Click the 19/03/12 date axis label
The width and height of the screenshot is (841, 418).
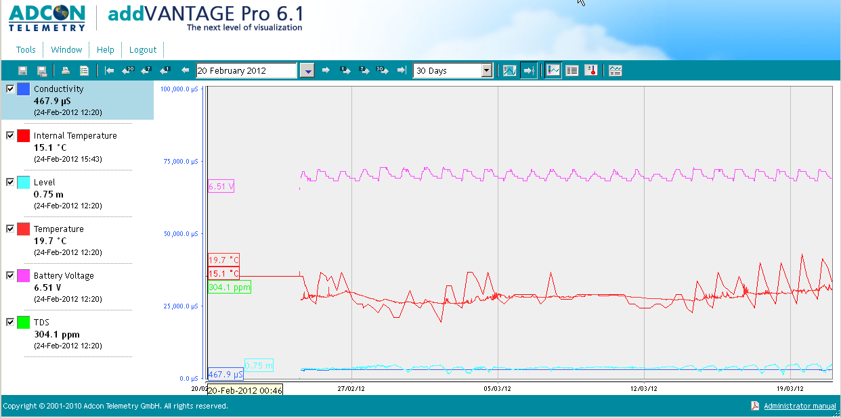[x=790, y=389]
